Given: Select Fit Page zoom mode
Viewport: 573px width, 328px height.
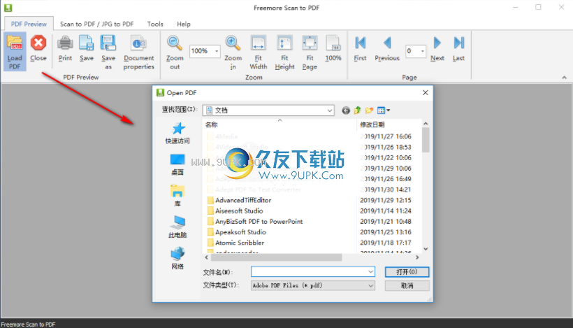Looking at the screenshot, I should 310,52.
